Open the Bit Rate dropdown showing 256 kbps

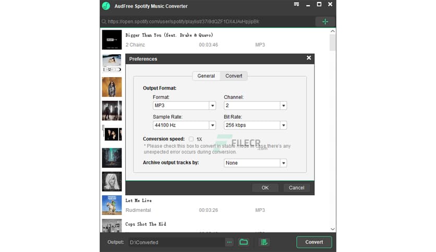pyautogui.click(x=255, y=125)
